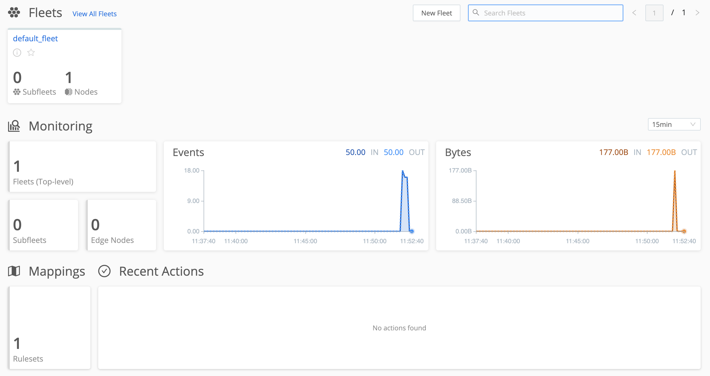710x376 pixels.
Task: Click the Subfleets icon in default_fleet card
Action: 17,92
